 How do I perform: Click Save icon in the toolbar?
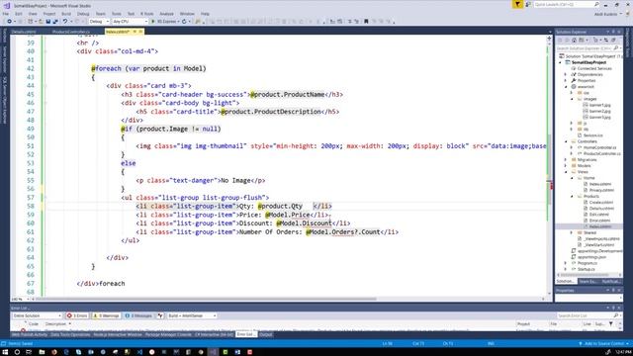(48, 22)
